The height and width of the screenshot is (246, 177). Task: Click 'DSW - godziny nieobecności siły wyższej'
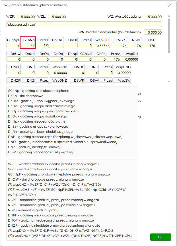pos(40,152)
